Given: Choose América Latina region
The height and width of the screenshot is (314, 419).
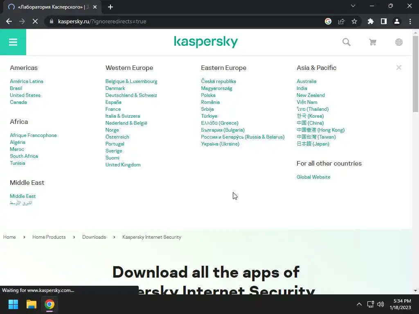Looking at the screenshot, I should click(27, 81).
